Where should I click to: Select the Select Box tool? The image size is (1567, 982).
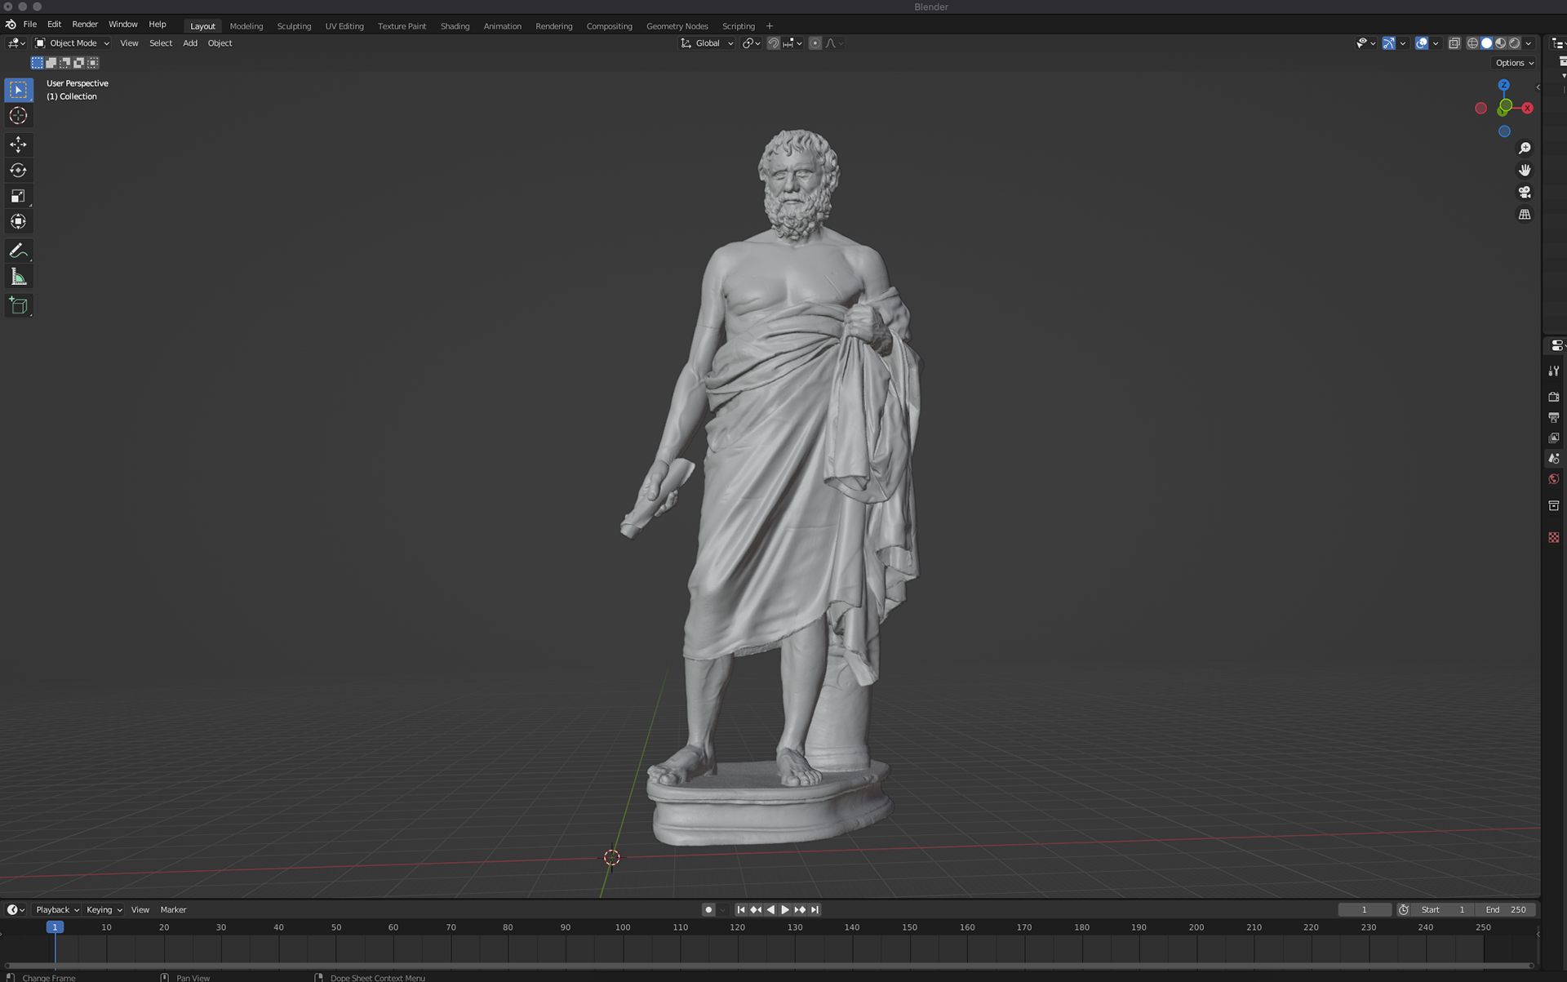click(x=18, y=90)
